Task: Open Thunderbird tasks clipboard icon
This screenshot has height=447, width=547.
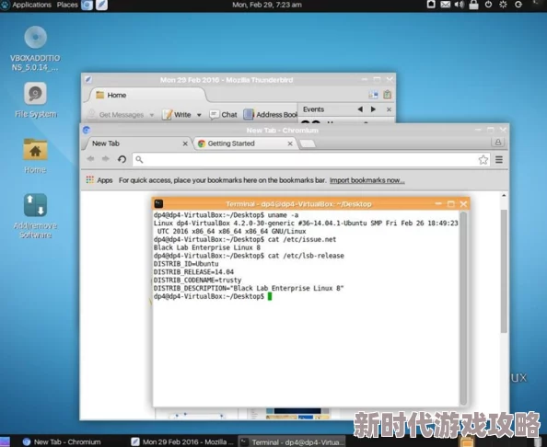Action: pos(387,95)
